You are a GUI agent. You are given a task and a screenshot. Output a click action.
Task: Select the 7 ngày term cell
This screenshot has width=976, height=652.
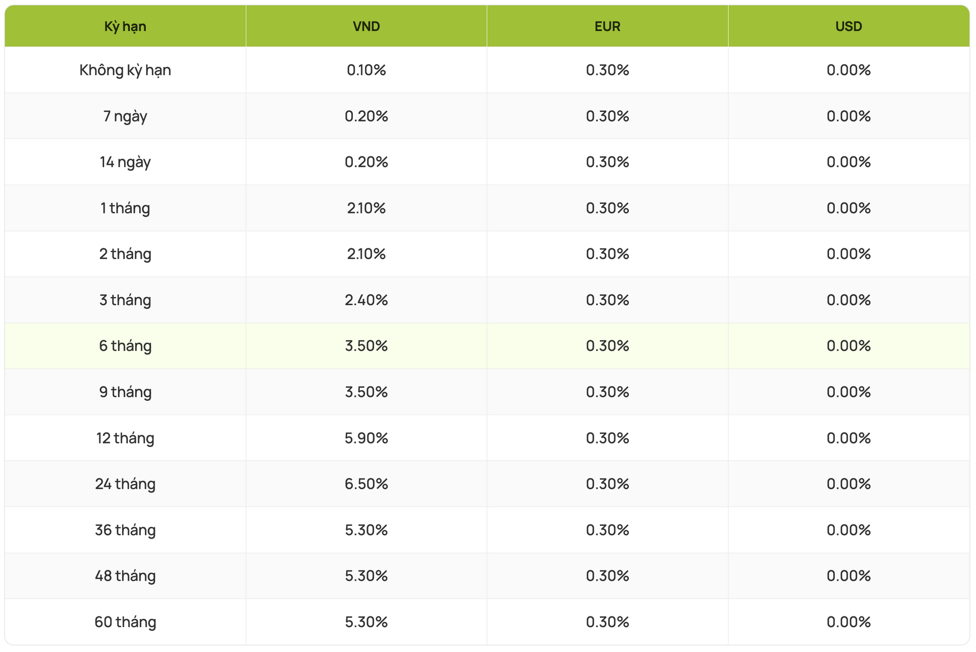click(x=125, y=116)
